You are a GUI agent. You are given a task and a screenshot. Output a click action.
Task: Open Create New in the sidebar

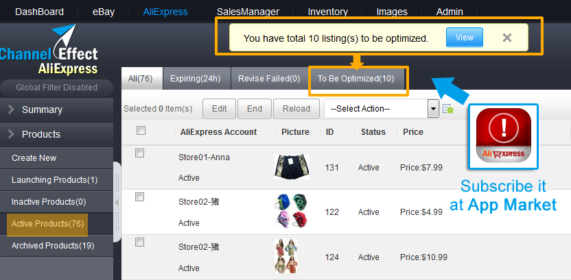tap(56, 158)
